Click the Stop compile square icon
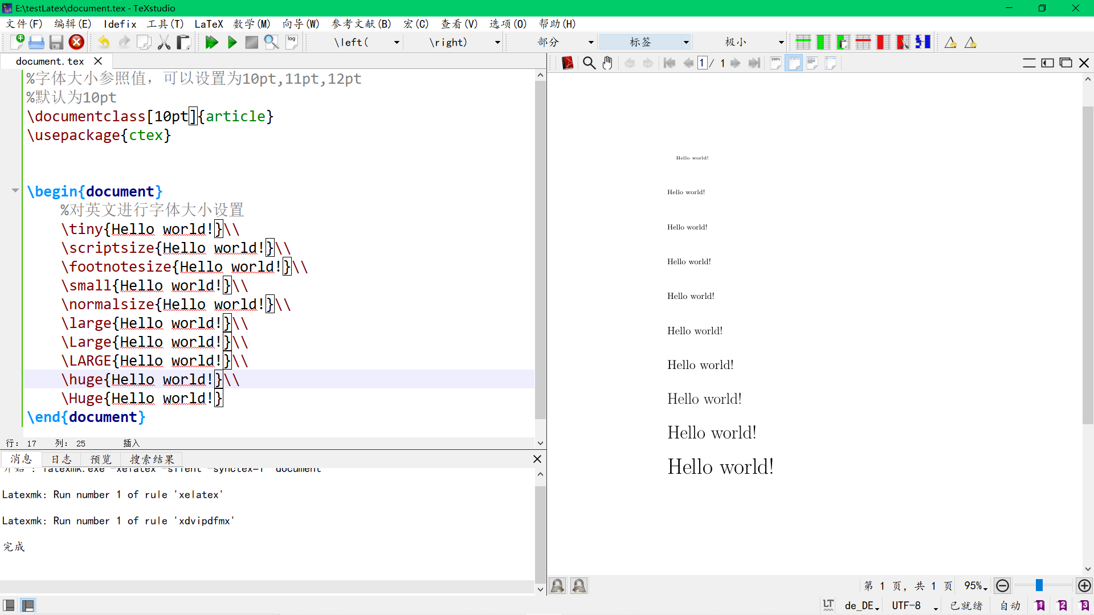The image size is (1094, 615). [251, 42]
